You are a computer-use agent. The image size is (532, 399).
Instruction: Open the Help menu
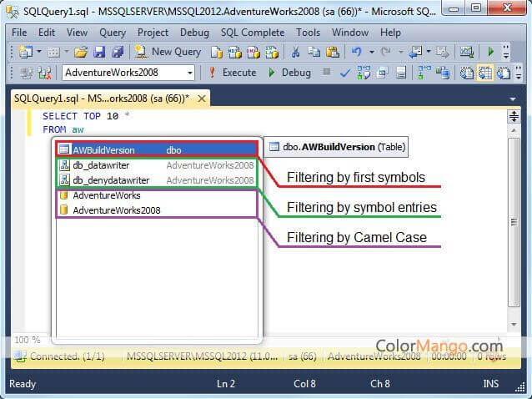point(390,33)
